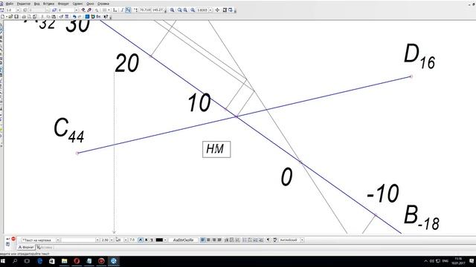Screen dimensions: 476x267
Task: Click the KOMPAS app taskbar icon
Action: 114,261
